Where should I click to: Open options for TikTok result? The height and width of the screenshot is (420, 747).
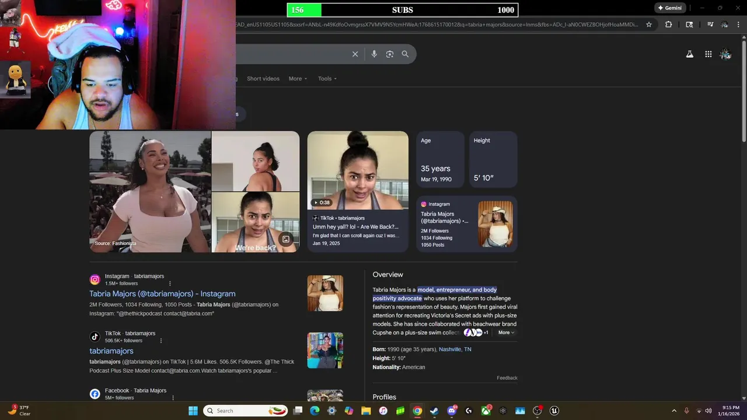[161, 341]
